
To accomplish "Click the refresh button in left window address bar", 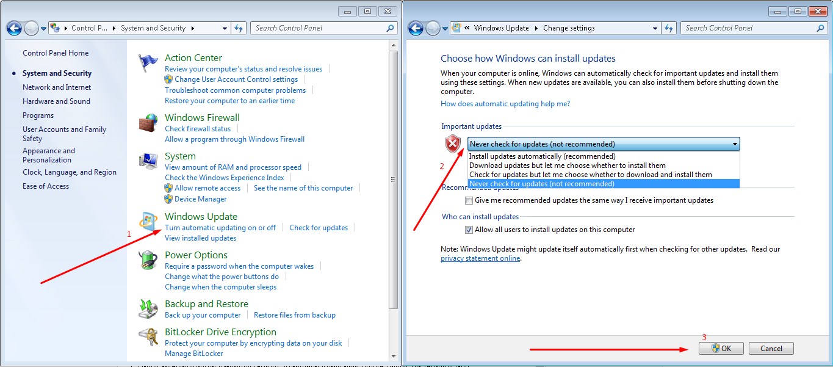I will (239, 28).
